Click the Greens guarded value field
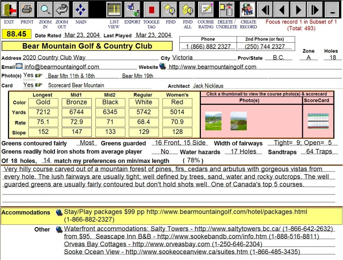Viewport: 343px width, 260px height. [180, 143]
